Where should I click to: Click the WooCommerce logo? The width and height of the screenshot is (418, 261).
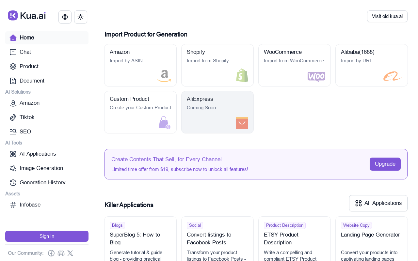(316, 77)
